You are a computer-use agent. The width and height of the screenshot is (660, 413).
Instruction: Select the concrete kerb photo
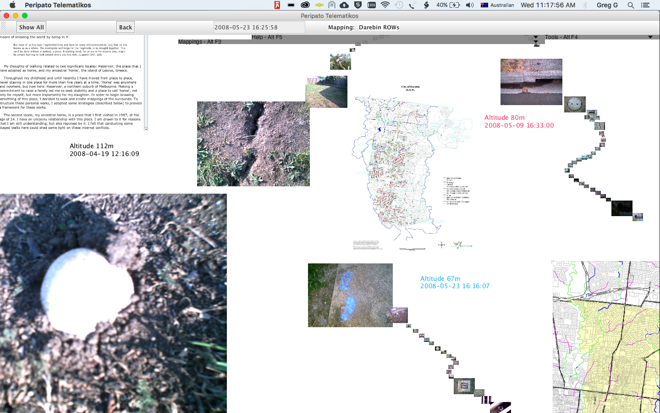coord(531,82)
